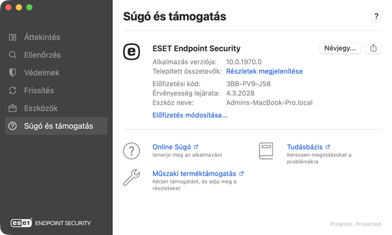
Task: Click the Előfizetési kód label
Action: coord(176,84)
